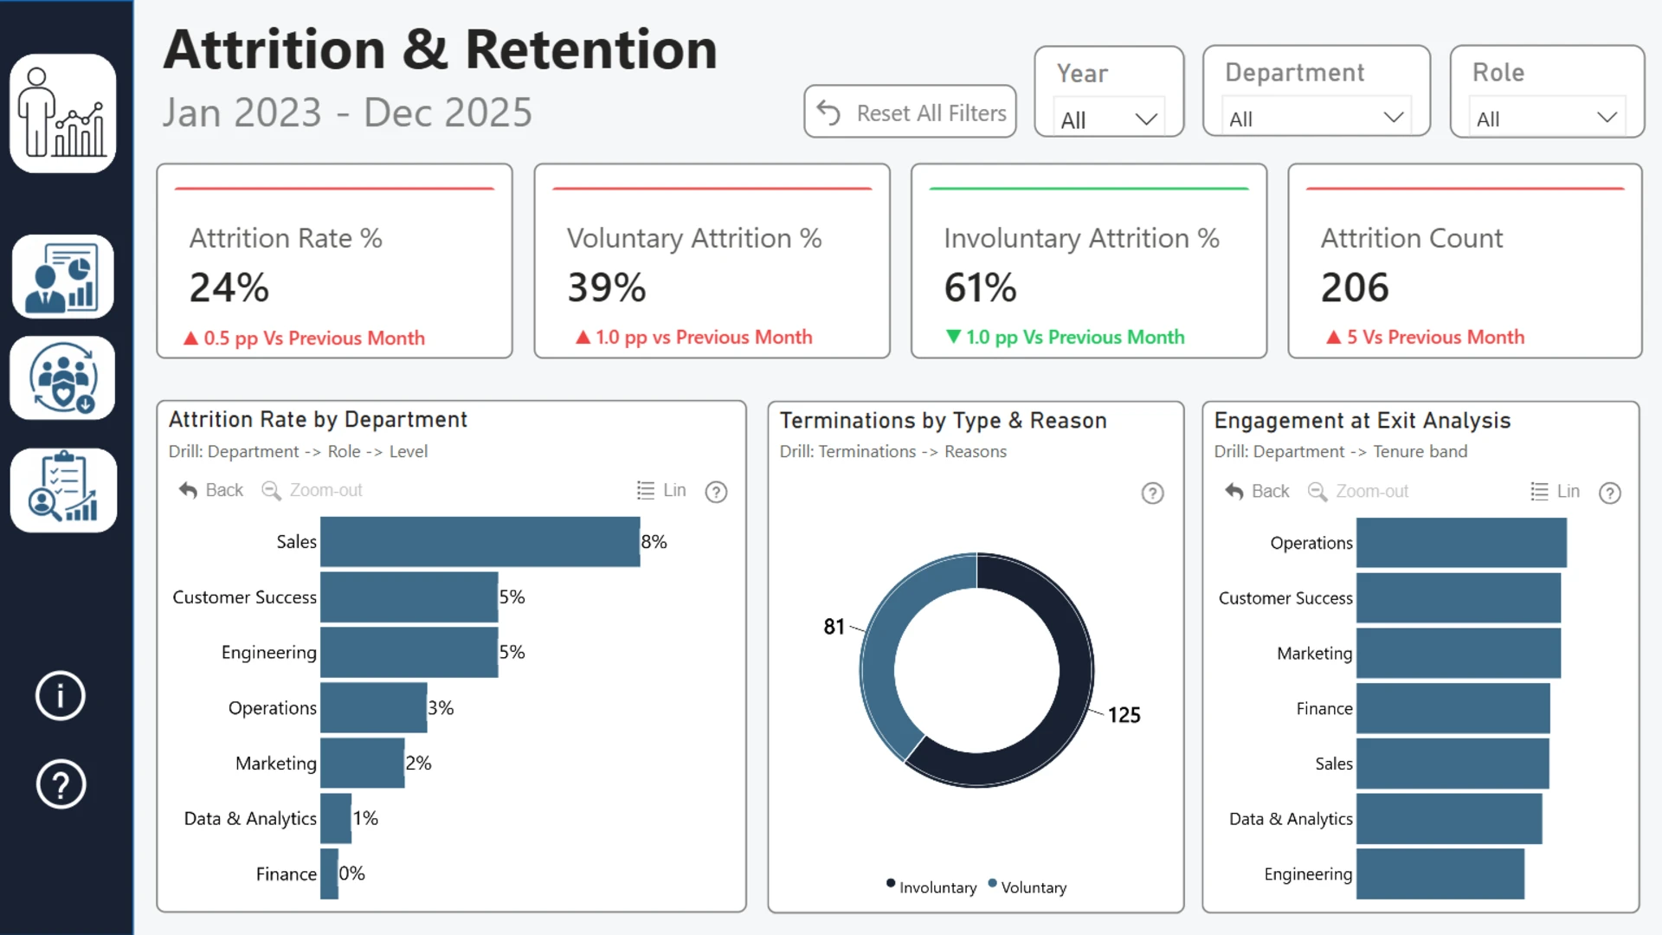Click the Involuntary legend dot
This screenshot has width=1662, height=935.
click(x=891, y=884)
